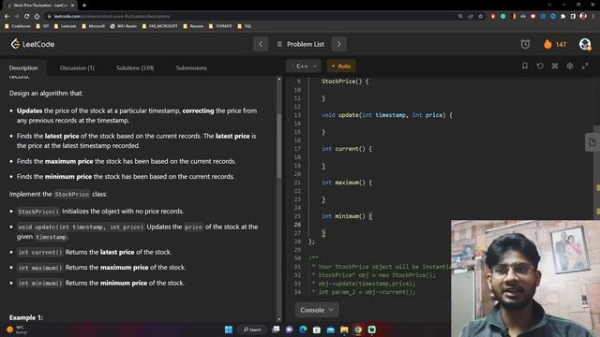Go to the next problem arrow
Screen dimensions: 600x337
339,44
